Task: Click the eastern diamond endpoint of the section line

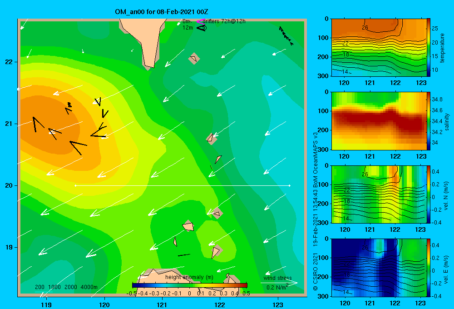Action: tap(290, 185)
